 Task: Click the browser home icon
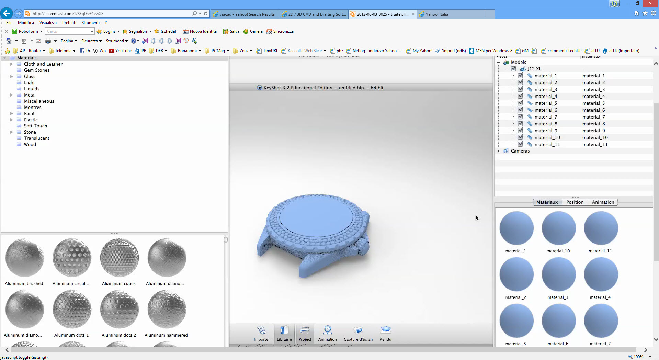point(637,13)
